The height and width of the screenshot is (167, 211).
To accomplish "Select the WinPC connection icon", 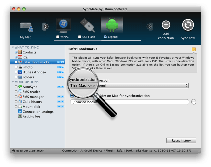I will coord(63,25).
